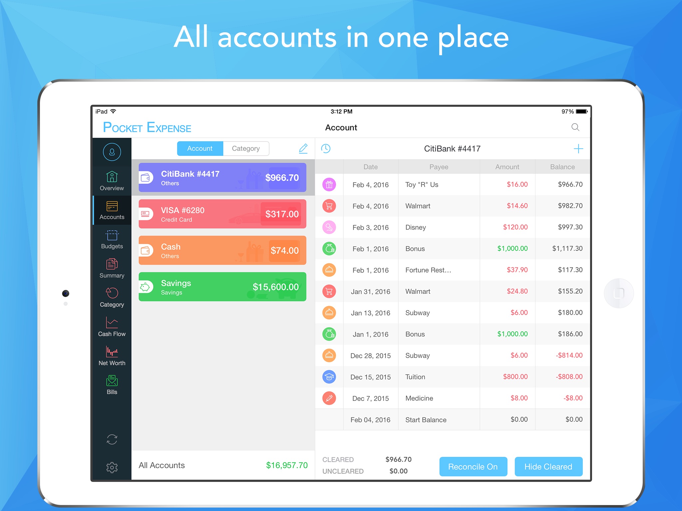Open settings gear menu
Image resolution: width=682 pixels, height=511 pixels.
tap(112, 466)
